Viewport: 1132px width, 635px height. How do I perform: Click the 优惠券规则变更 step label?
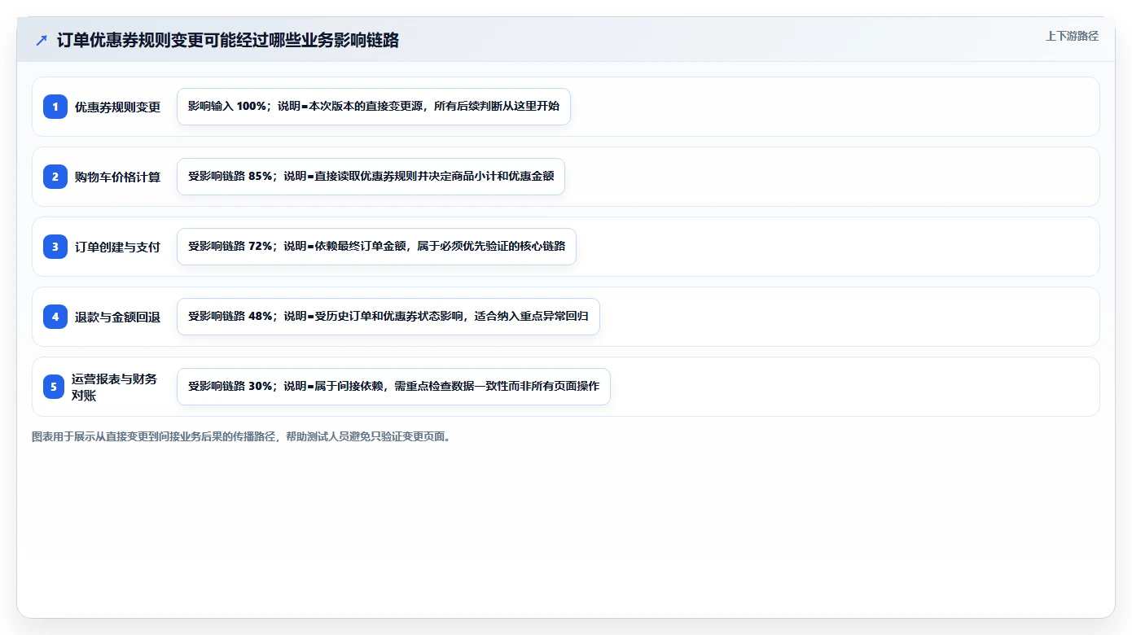(117, 107)
